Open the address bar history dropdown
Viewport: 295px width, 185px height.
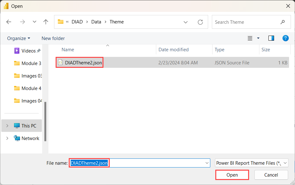186,22
